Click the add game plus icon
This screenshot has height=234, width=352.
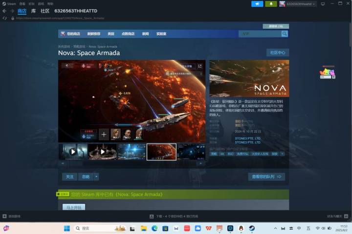coord(4,216)
